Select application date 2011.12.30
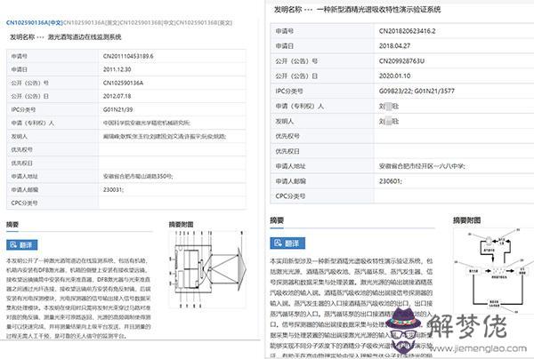 tap(117, 69)
